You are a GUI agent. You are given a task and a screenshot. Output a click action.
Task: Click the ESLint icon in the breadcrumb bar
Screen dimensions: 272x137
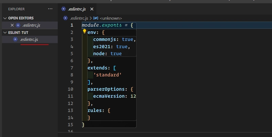pos(65,18)
